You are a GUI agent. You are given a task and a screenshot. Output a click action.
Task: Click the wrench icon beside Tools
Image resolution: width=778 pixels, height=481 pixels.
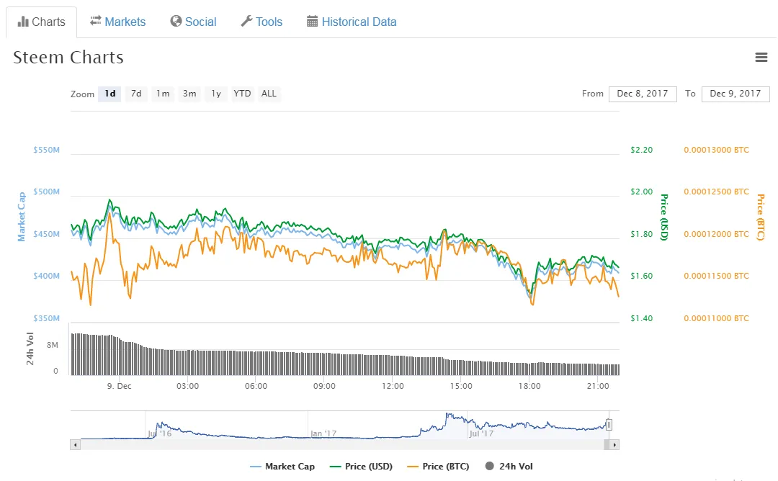246,21
